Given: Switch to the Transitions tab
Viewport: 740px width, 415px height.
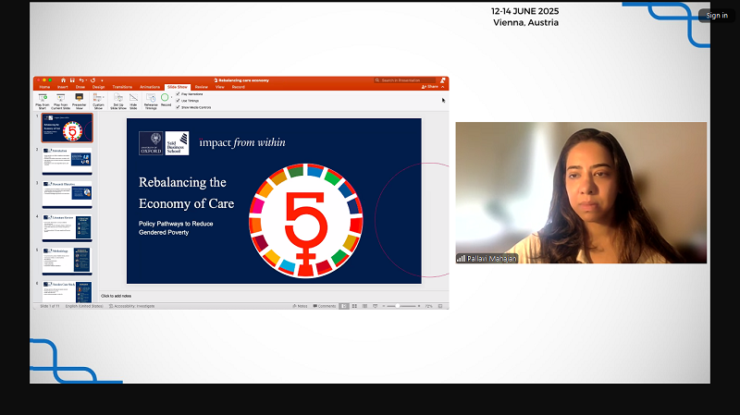Looking at the screenshot, I should (122, 87).
